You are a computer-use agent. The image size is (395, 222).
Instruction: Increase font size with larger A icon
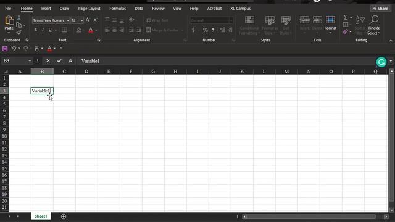click(88, 20)
